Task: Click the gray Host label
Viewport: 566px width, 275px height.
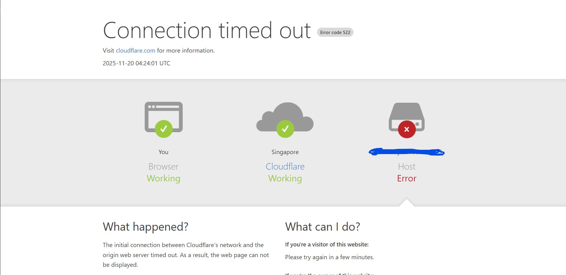Action: click(407, 167)
